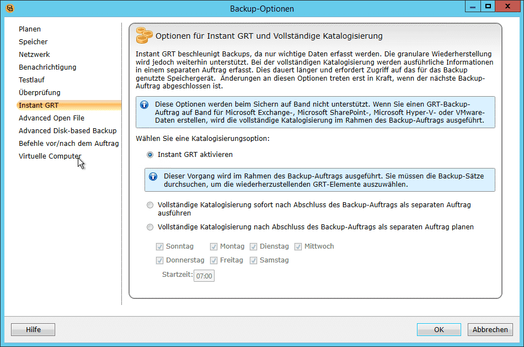Choose full cataloging immediately after backup radio

[150, 205]
